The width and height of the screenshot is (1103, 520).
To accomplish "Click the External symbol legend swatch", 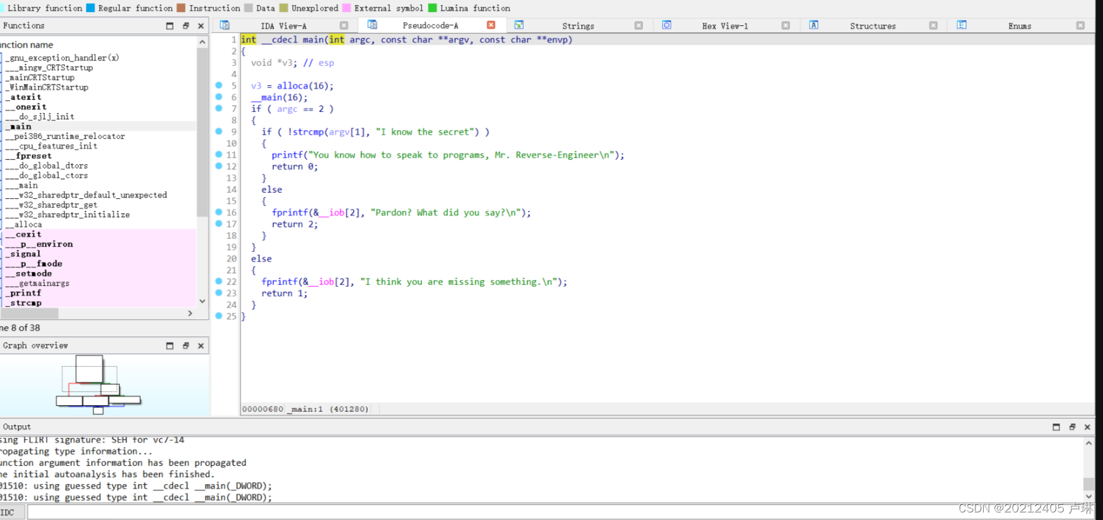I will click(x=346, y=8).
